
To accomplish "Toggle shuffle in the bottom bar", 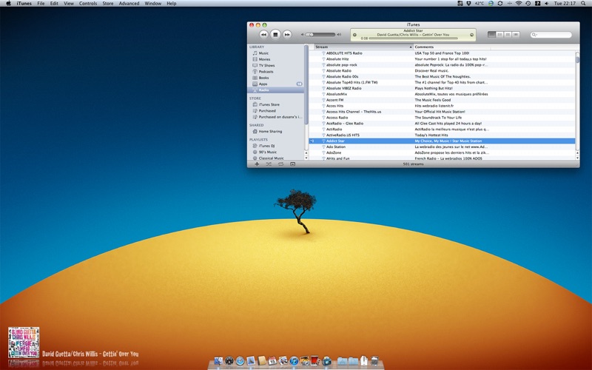I will (269, 164).
